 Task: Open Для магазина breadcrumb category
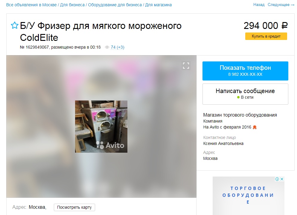click(x=158, y=5)
